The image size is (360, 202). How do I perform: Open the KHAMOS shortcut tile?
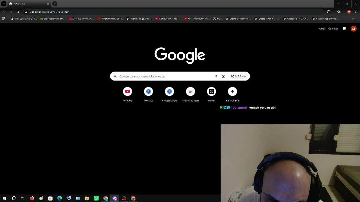click(x=148, y=94)
